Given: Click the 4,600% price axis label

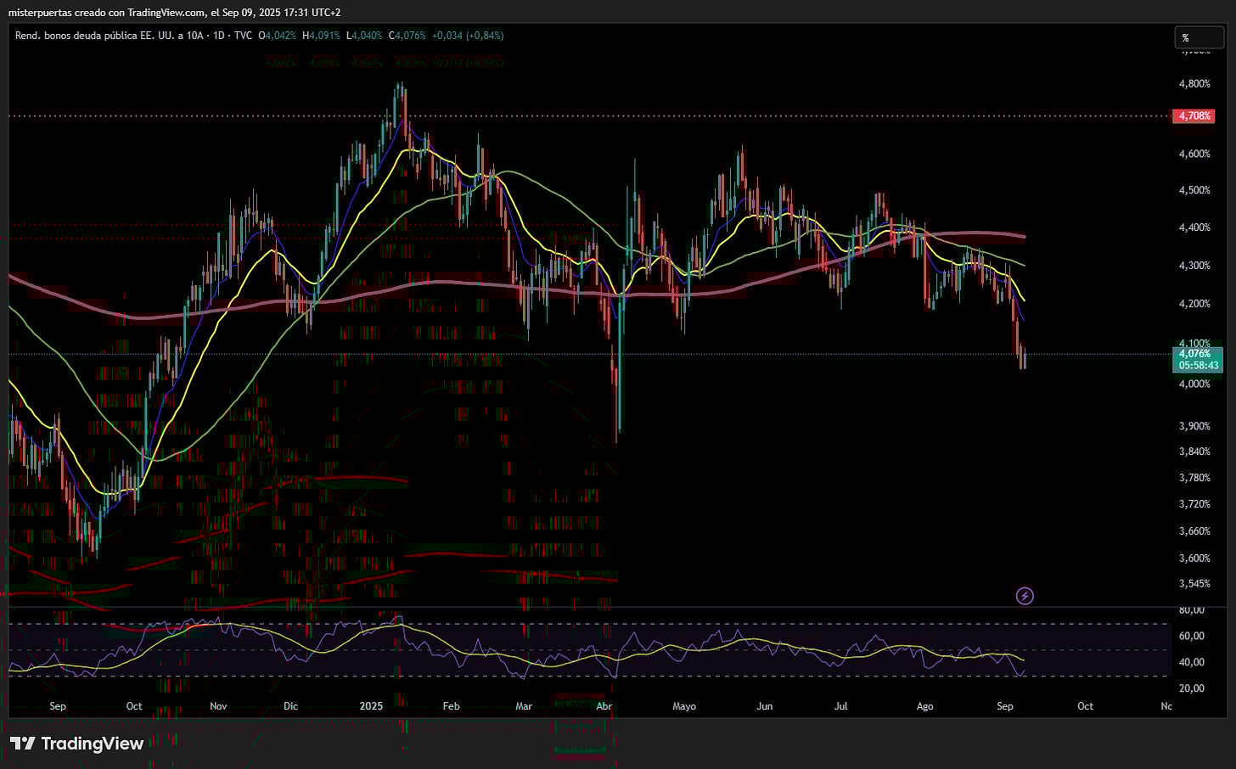Looking at the screenshot, I should coord(1194,154).
